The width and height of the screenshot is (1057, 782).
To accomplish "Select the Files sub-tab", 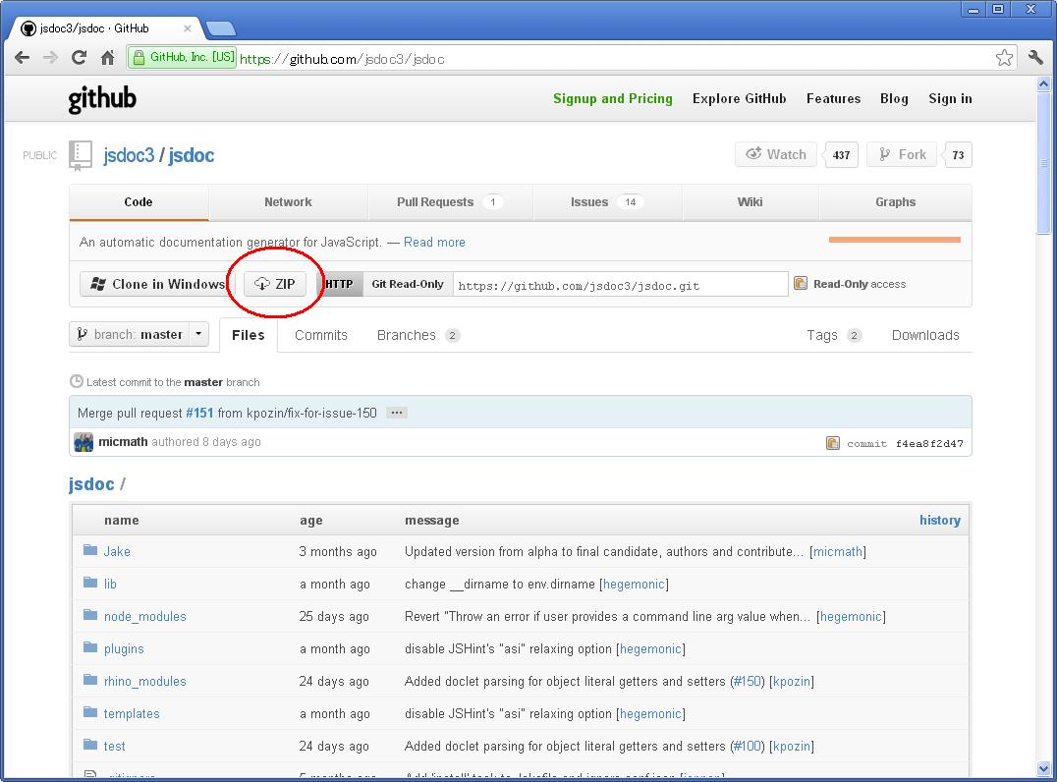I will pyautogui.click(x=249, y=335).
